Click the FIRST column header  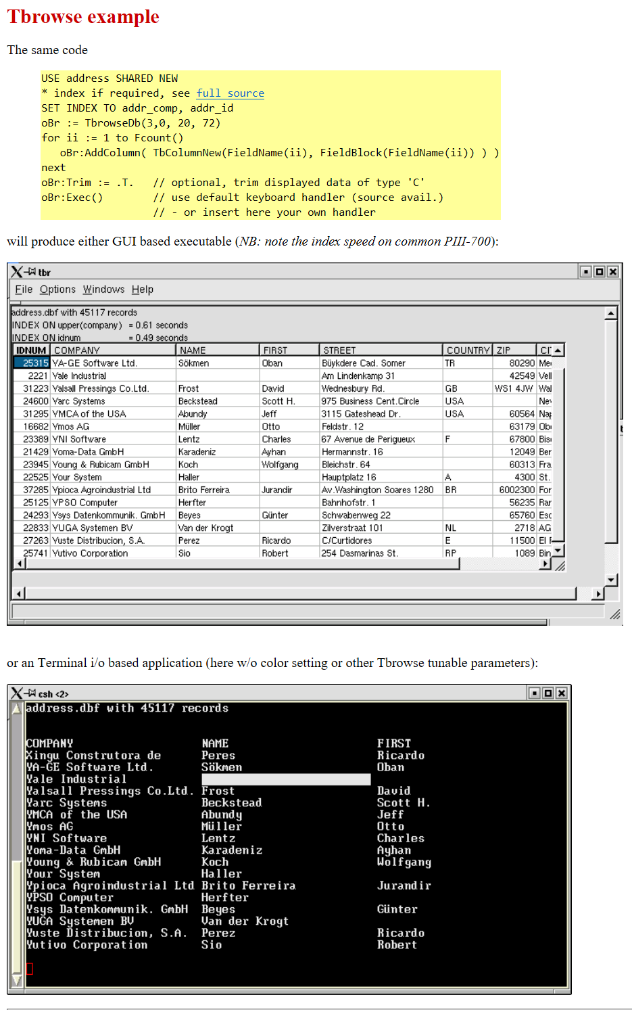click(x=289, y=350)
